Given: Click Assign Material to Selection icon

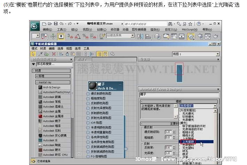Looking at the screenshot, I should coord(46,54).
